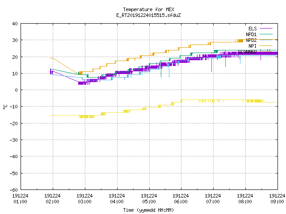Select the filename E_RT20191224015515.sfduZ
This screenshot has width=286, height=214.
point(148,15)
